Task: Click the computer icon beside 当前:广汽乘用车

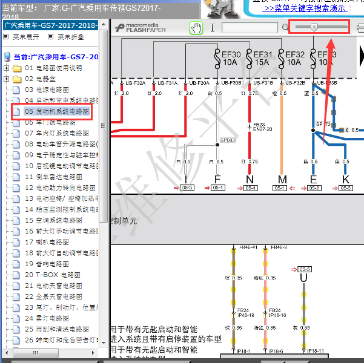Action: tap(7, 57)
